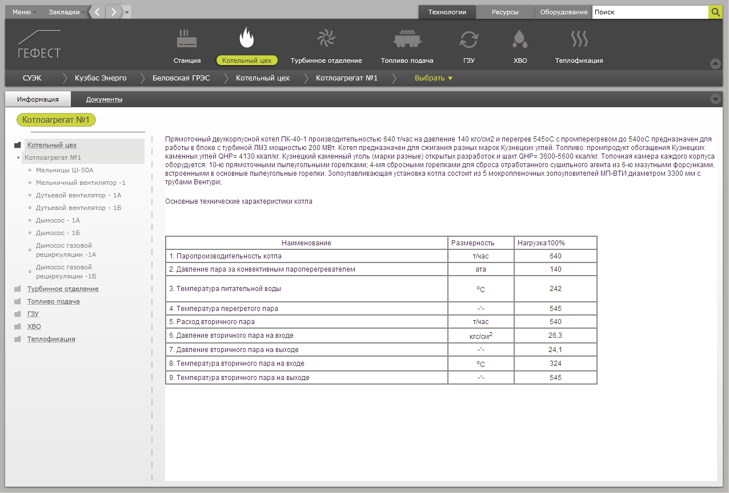Click the search magnifier button
The image size is (729, 493).
(715, 12)
